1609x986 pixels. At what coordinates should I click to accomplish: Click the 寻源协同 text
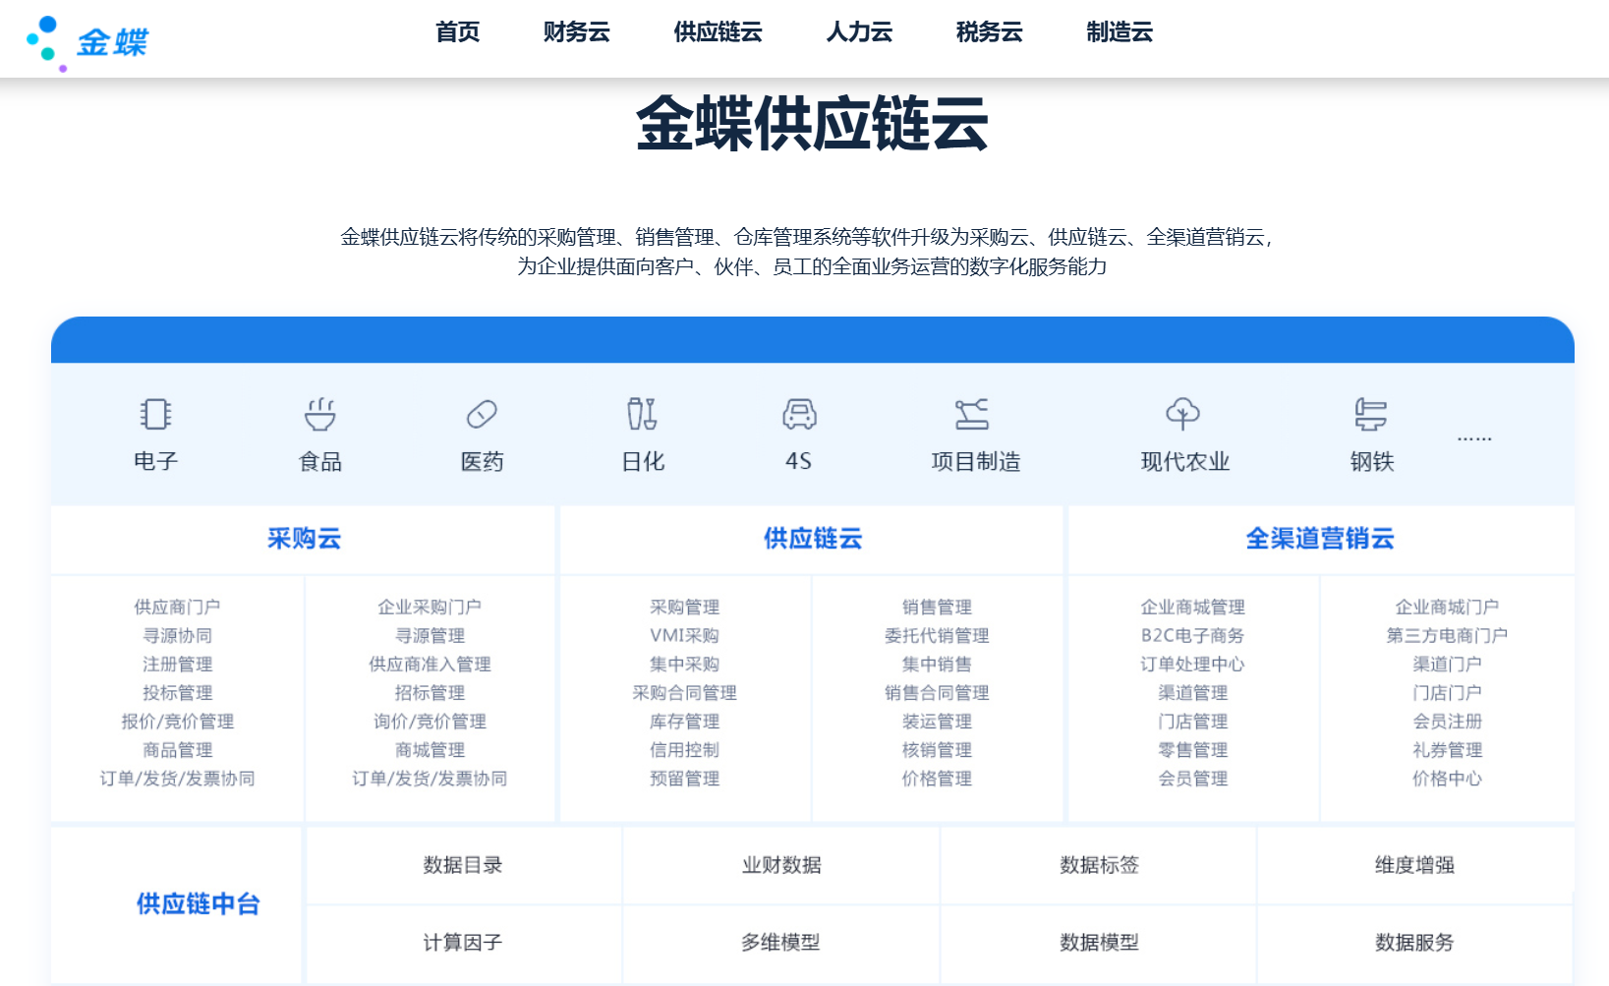(178, 636)
